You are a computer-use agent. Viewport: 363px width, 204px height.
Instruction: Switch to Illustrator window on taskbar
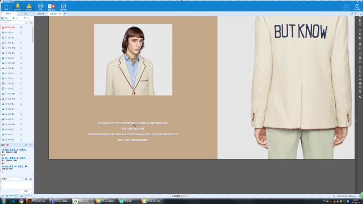tap(37, 201)
